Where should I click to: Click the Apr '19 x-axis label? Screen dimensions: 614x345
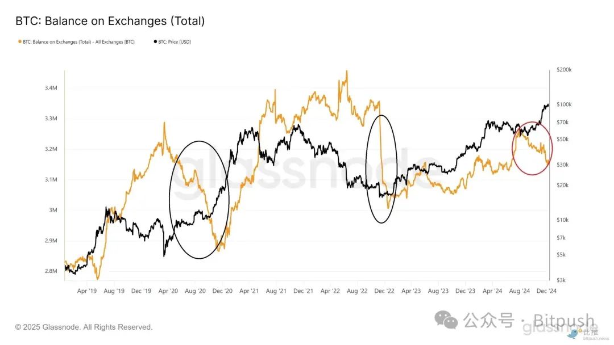87,291
